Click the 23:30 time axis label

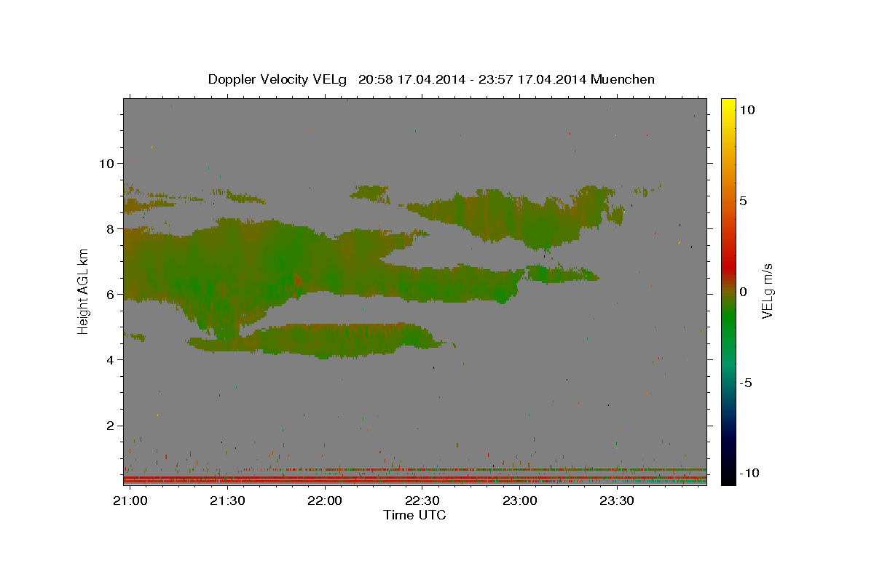coord(616,501)
